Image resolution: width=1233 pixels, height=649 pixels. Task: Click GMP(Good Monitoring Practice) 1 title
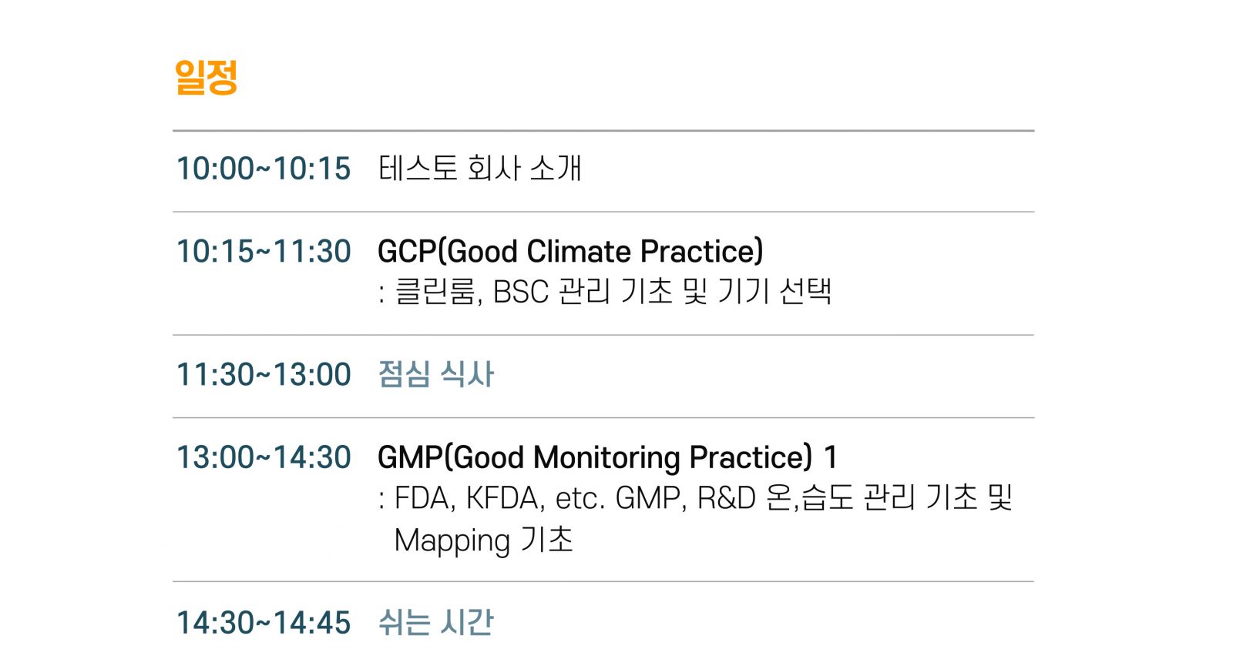click(x=607, y=457)
